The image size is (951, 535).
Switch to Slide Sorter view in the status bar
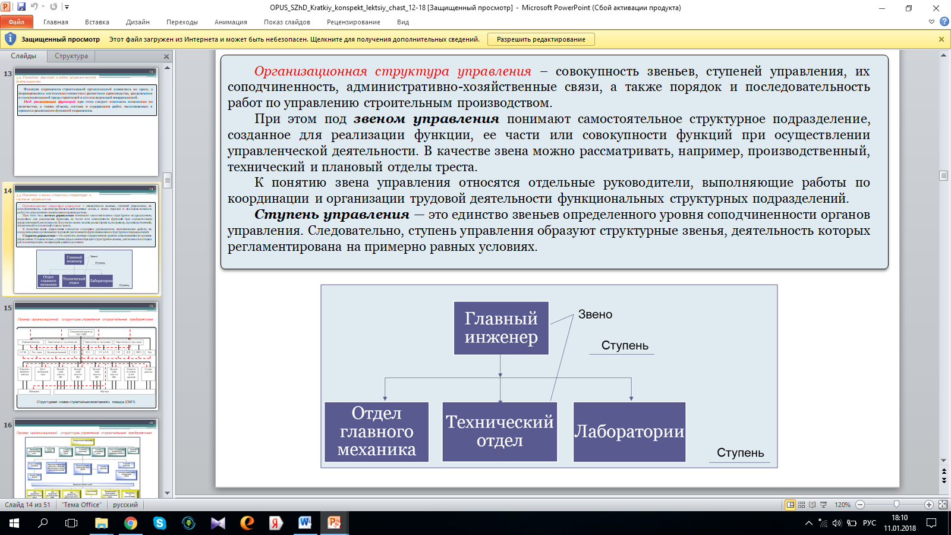[x=801, y=505]
